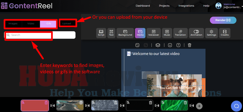
Task: Open transition after the aerial road slide
Action: point(87,105)
